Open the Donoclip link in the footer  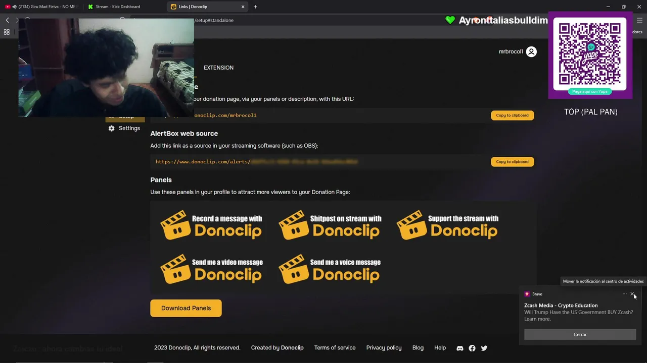pos(292,348)
